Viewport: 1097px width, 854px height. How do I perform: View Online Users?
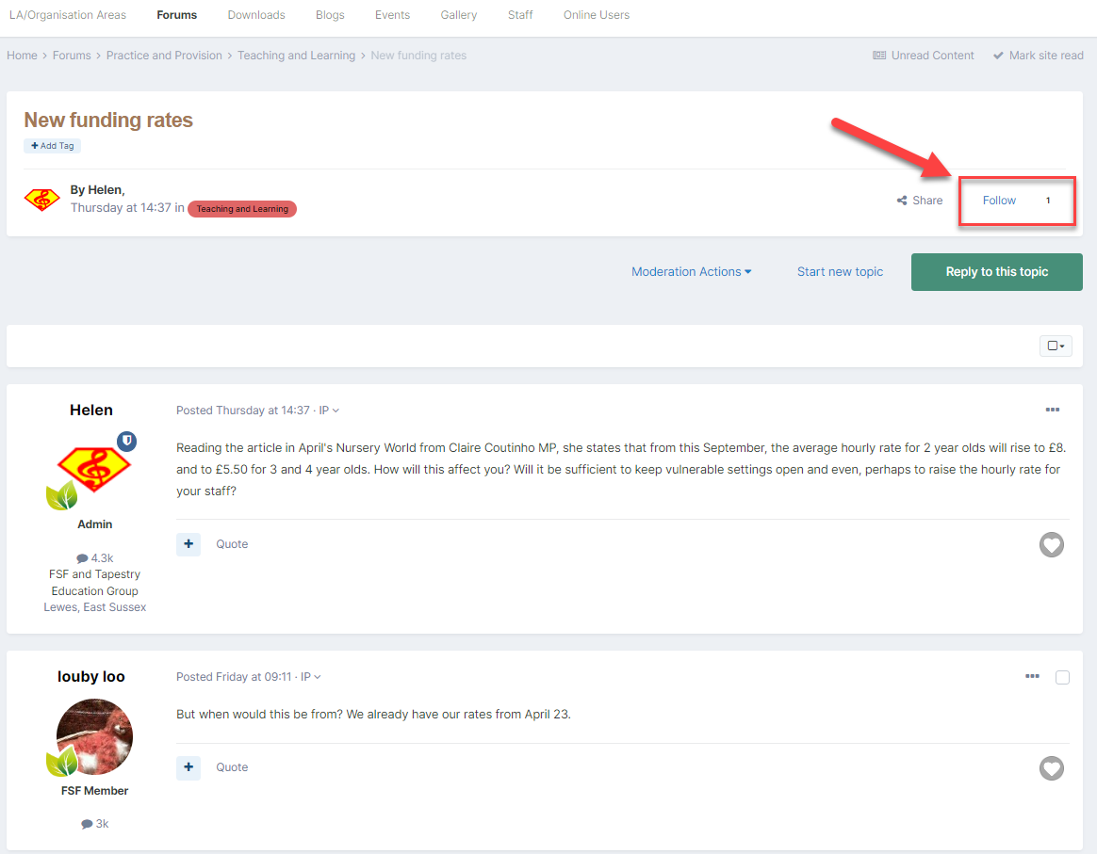[597, 15]
